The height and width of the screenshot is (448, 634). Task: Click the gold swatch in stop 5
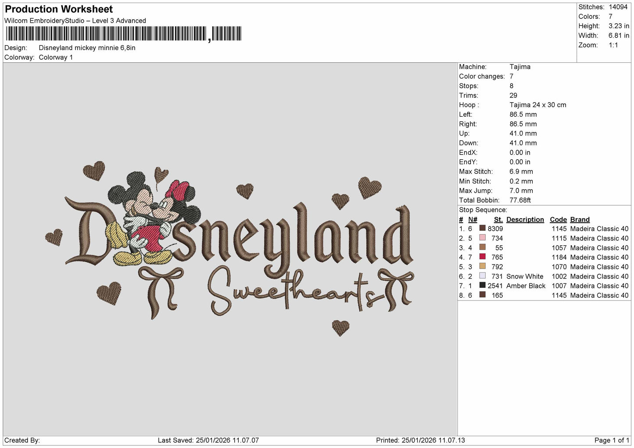tap(483, 266)
